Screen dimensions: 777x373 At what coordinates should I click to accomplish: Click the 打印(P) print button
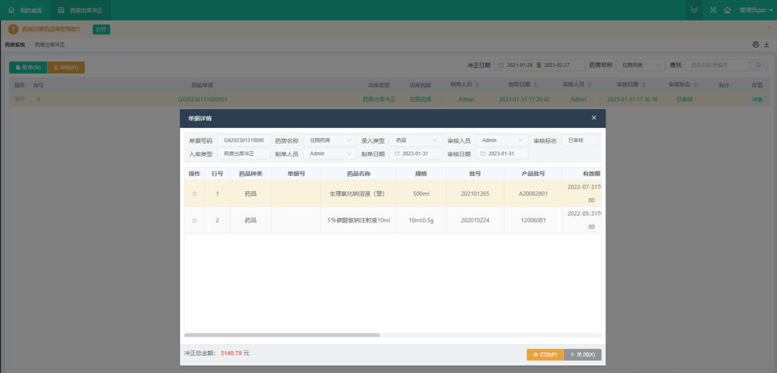coord(545,354)
